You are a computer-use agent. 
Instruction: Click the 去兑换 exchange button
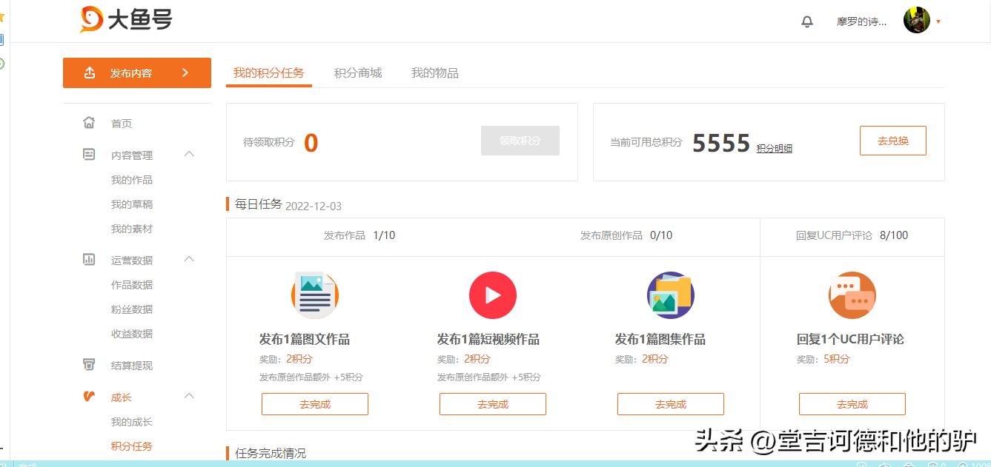pyautogui.click(x=892, y=140)
